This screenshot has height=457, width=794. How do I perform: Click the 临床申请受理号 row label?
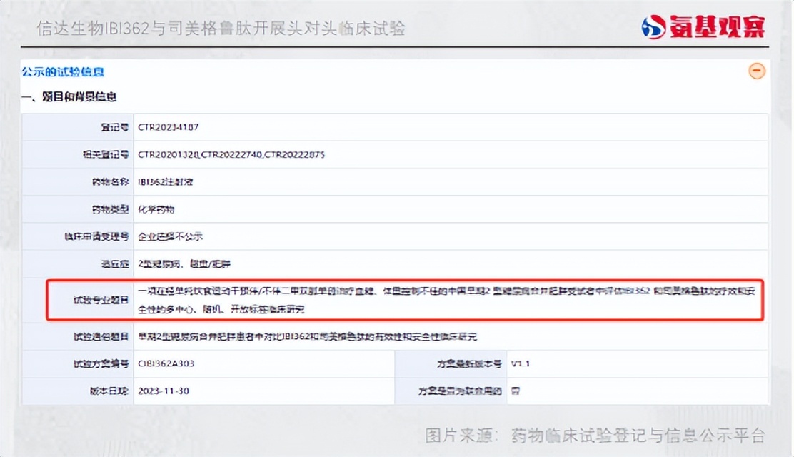(x=96, y=236)
